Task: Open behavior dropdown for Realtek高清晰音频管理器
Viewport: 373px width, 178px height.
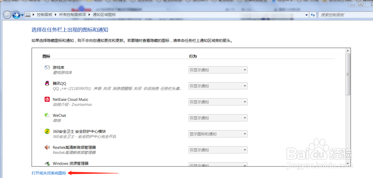Action: coord(218,150)
